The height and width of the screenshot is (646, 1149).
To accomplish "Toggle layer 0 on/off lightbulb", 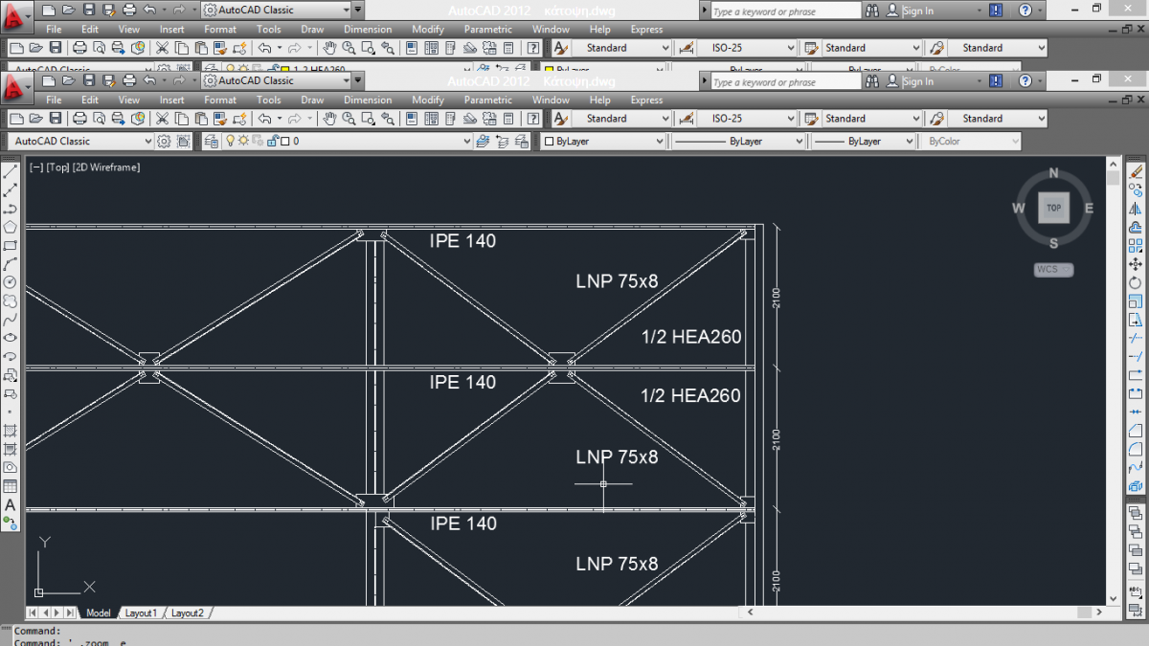I will [230, 141].
